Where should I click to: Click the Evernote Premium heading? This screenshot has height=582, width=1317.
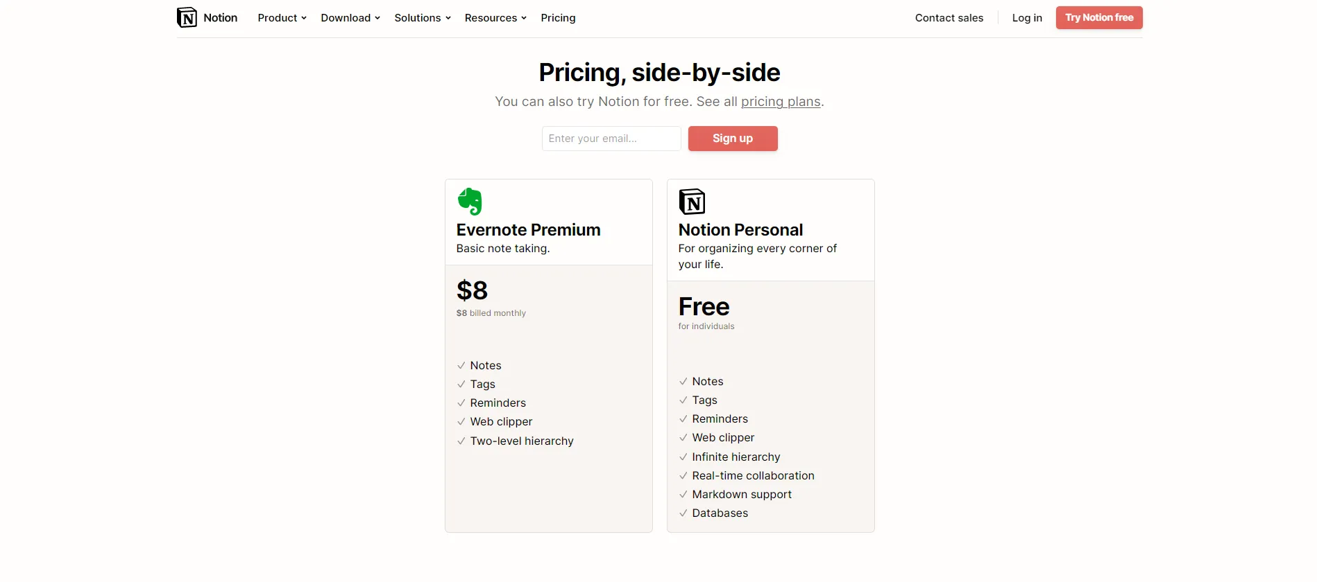(x=529, y=230)
